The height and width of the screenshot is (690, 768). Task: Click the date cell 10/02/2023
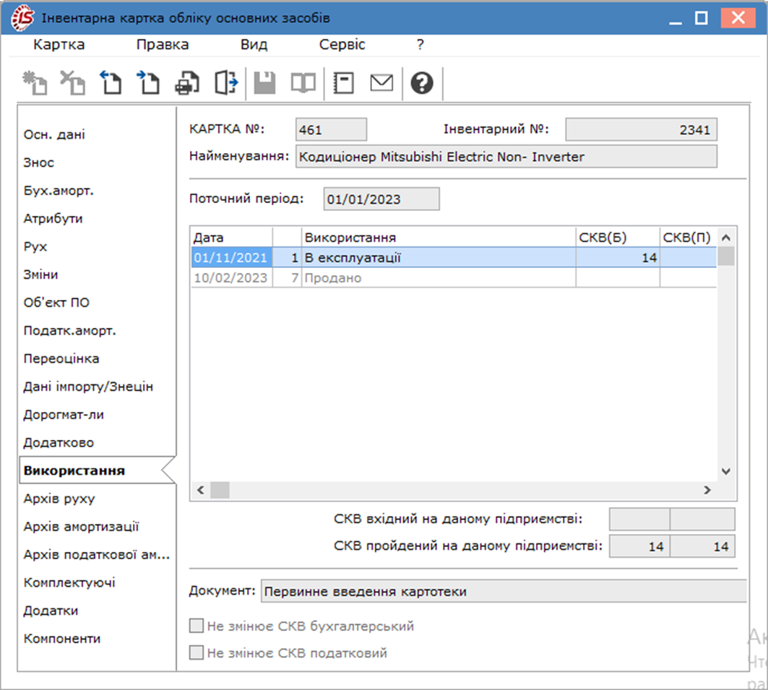pos(230,277)
